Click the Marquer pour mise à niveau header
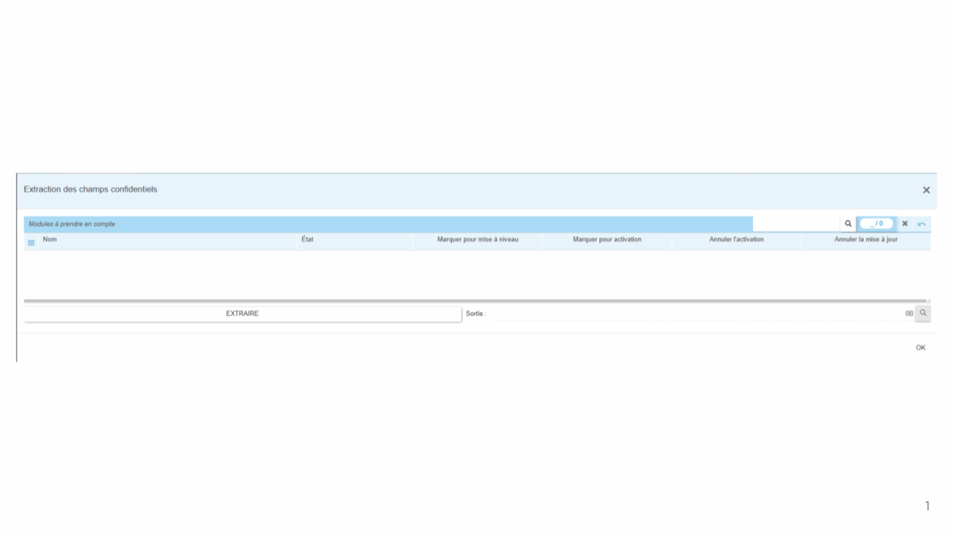The width and height of the screenshot is (953, 535). pos(477,240)
